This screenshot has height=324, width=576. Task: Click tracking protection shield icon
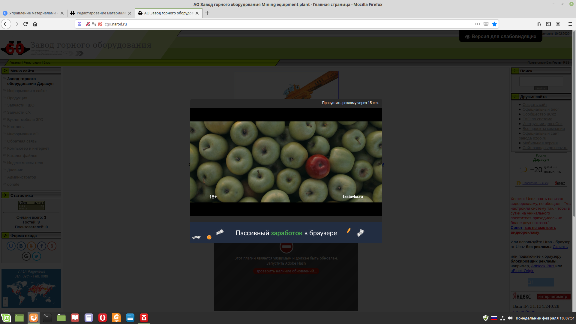pyautogui.click(x=79, y=24)
